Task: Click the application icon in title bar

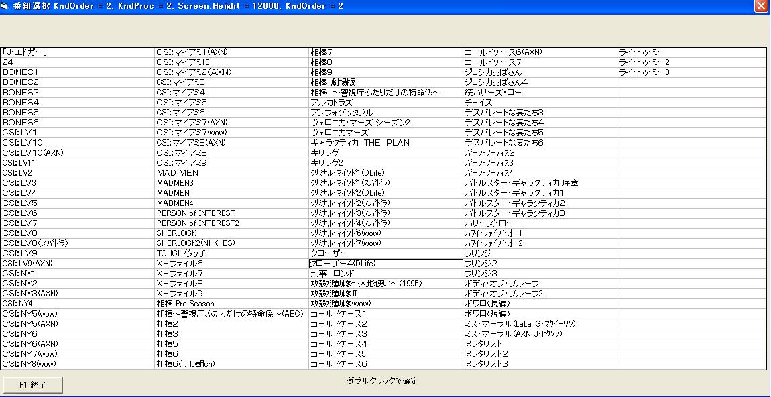Action: coord(6,6)
